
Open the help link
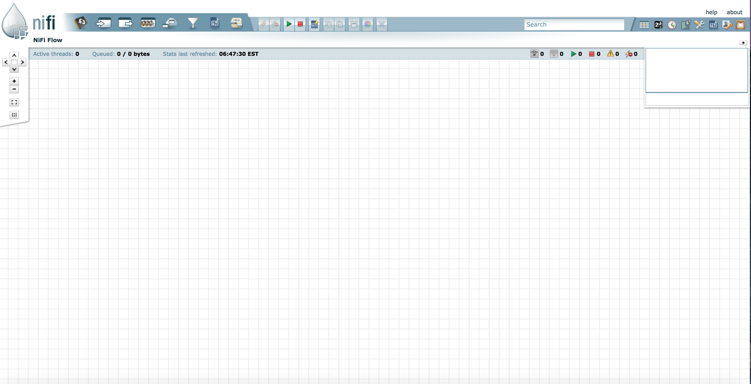pos(711,12)
